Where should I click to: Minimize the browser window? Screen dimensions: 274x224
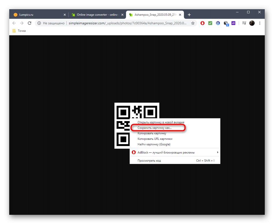click(x=237, y=12)
